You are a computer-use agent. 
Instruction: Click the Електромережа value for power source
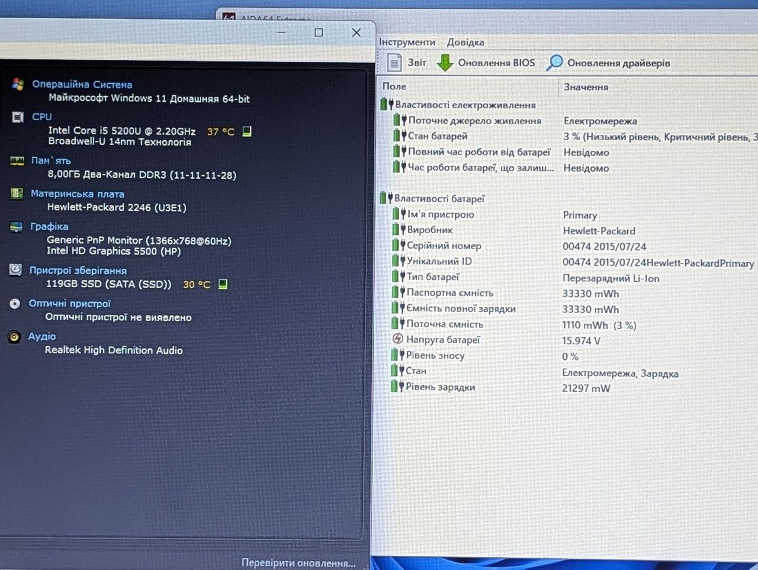(x=600, y=121)
